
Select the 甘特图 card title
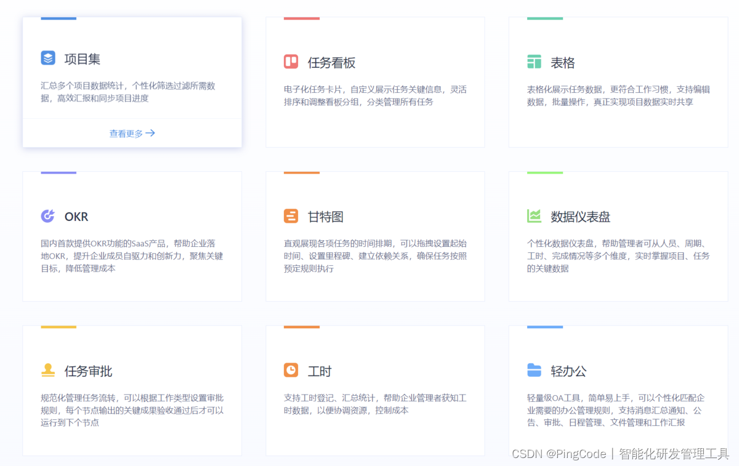(x=325, y=217)
